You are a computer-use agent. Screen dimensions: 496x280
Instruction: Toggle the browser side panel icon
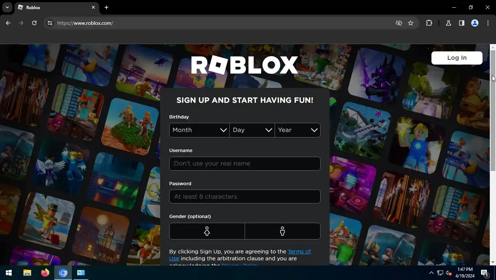click(462, 23)
